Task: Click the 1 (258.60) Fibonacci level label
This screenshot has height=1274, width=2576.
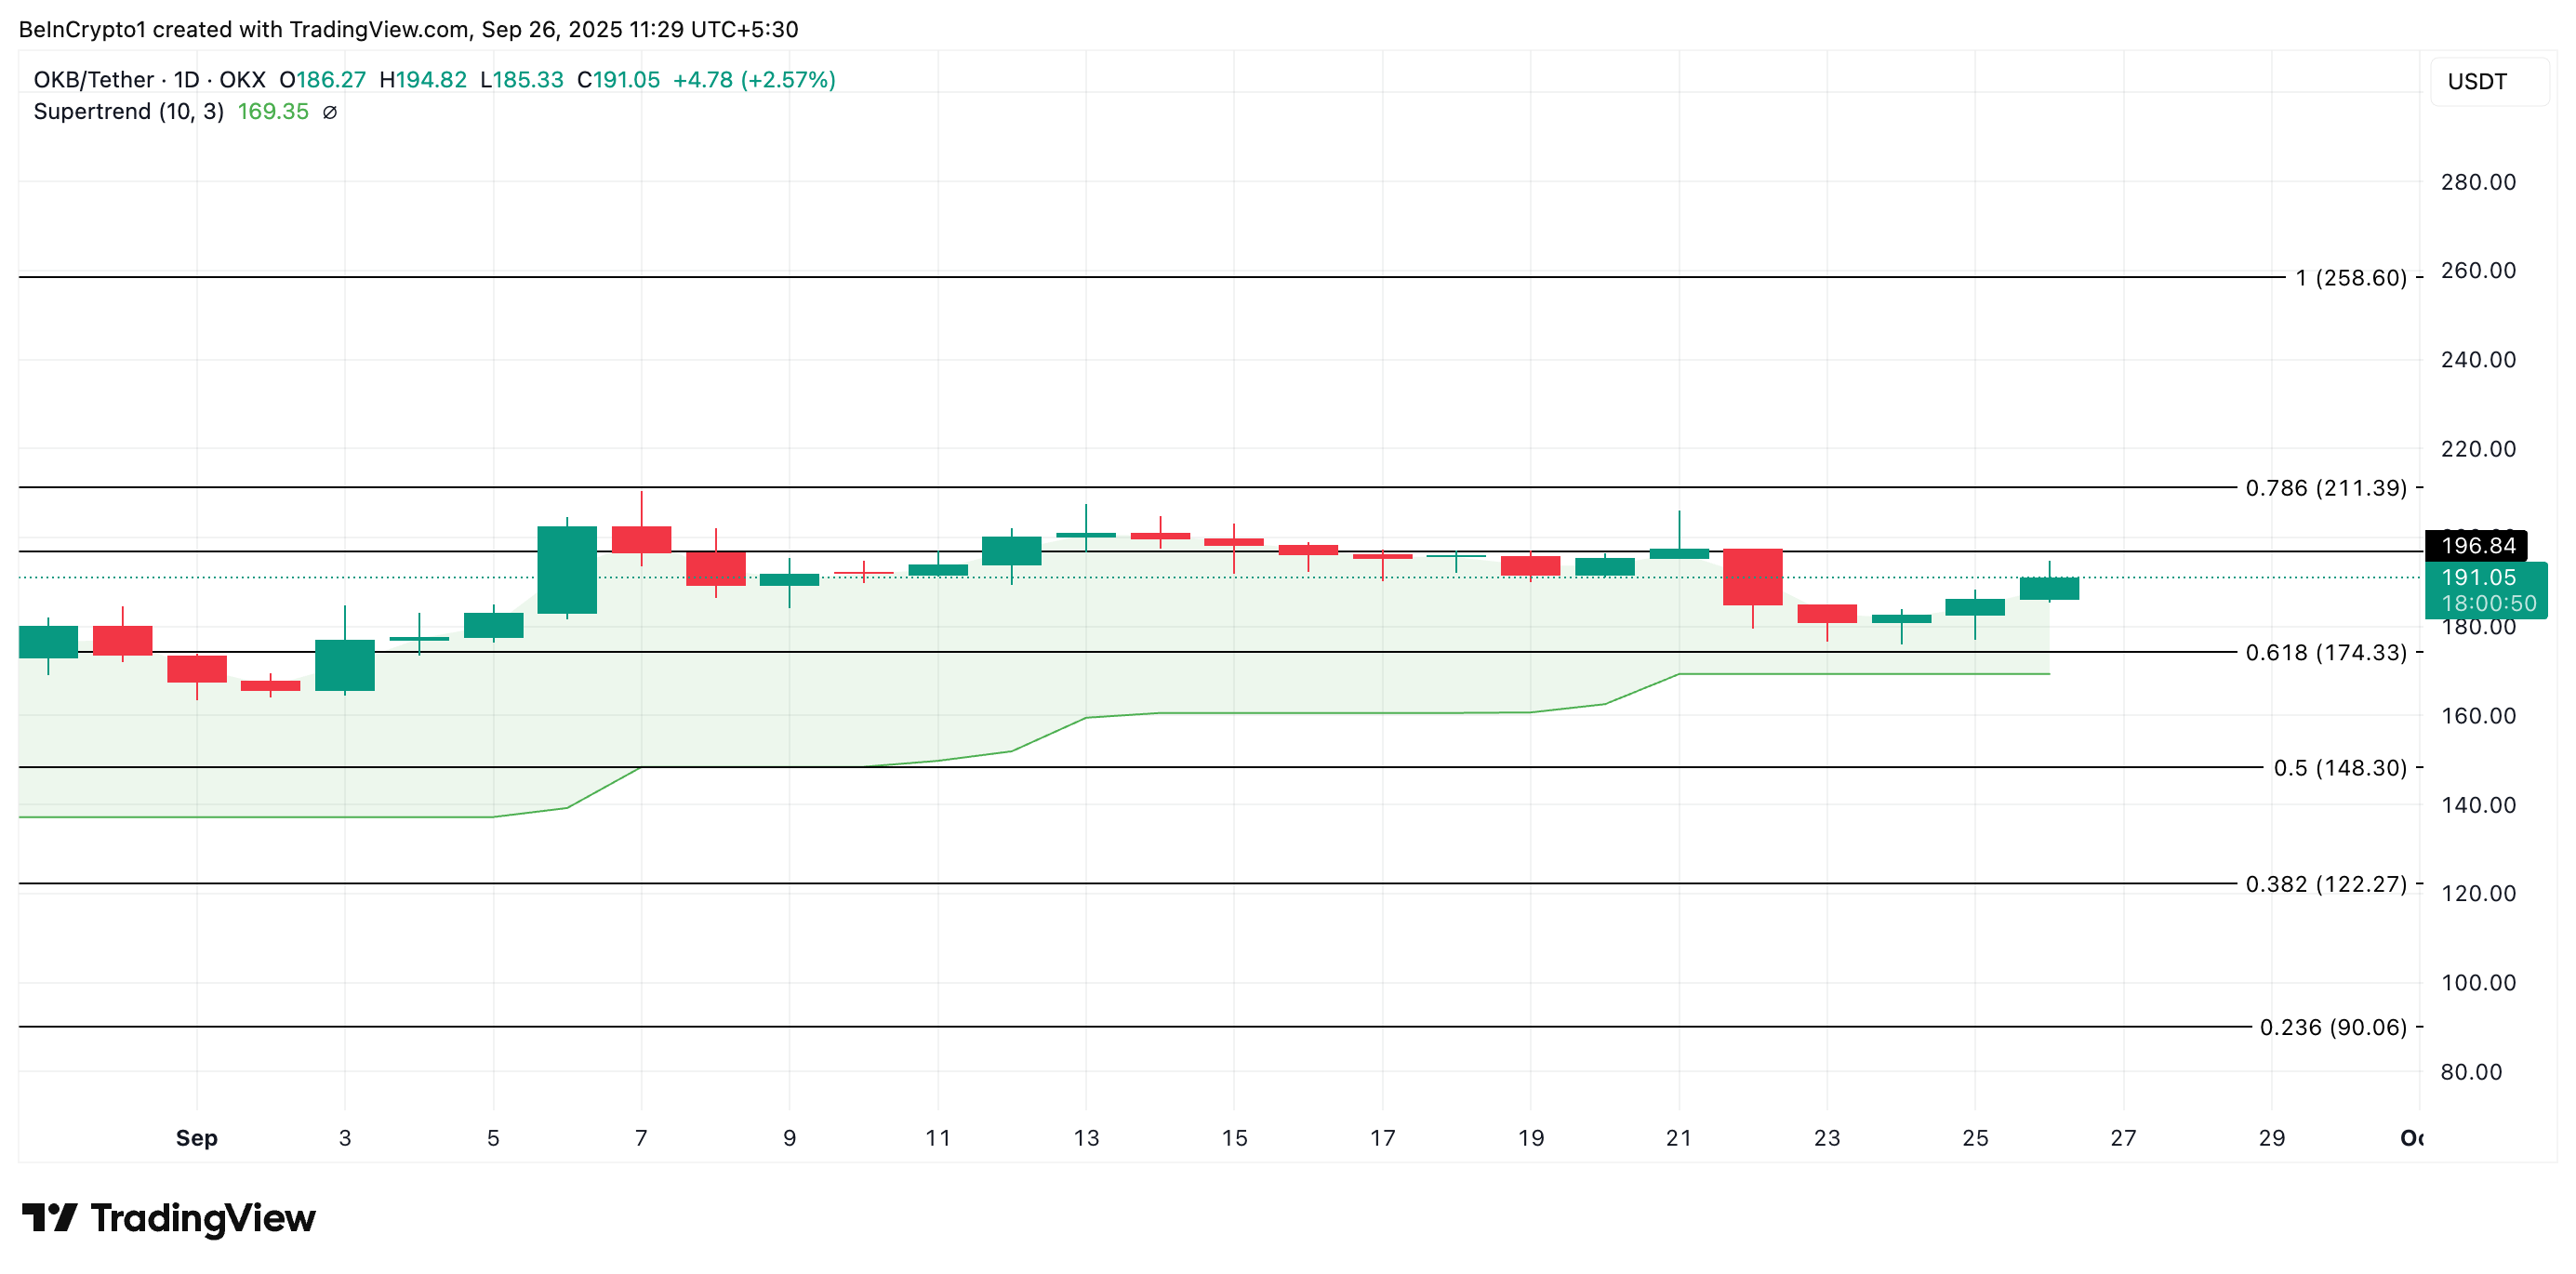Action: tap(2350, 278)
